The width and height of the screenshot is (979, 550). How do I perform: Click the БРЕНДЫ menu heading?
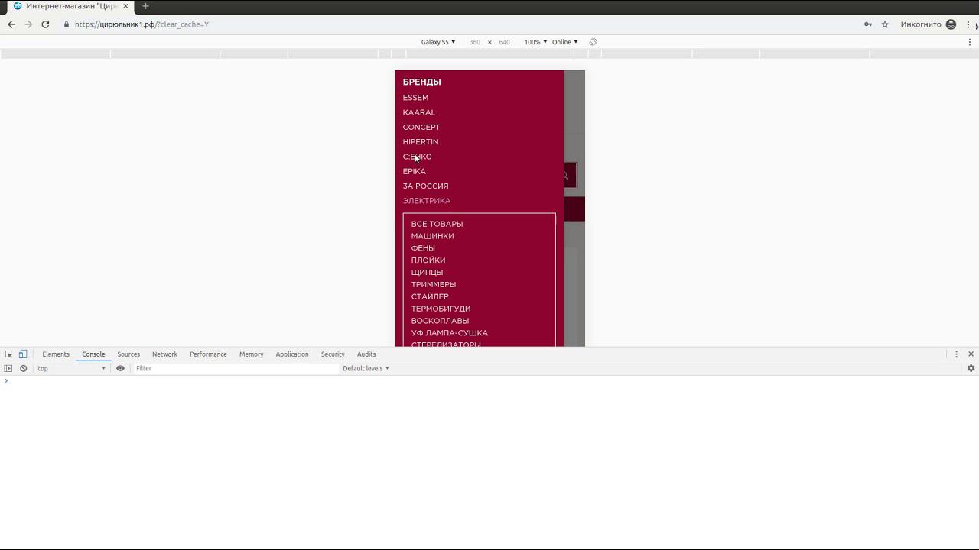click(x=422, y=82)
